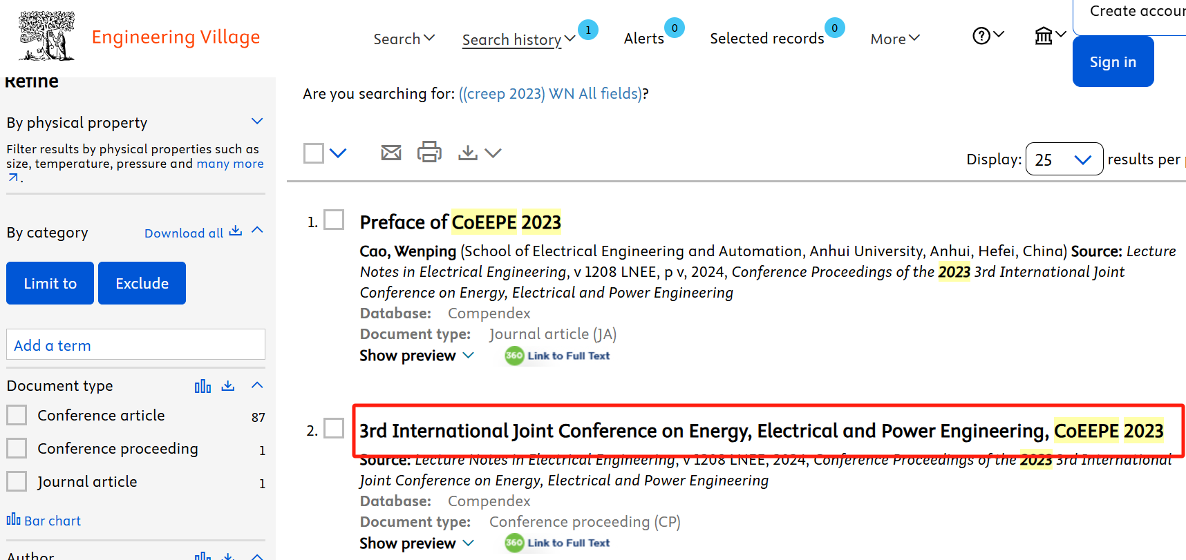
Task: Open the More menu
Action: 894,39
